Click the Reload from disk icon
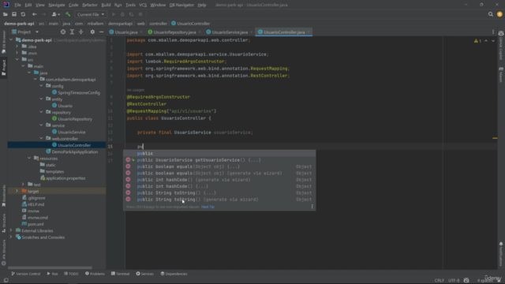The image size is (505, 284). coord(23,14)
